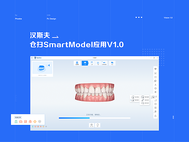Viewport: 189px width, 142px height.
Task: Open the hamburger menu beside the AoralScan logo
Action: [32, 58]
